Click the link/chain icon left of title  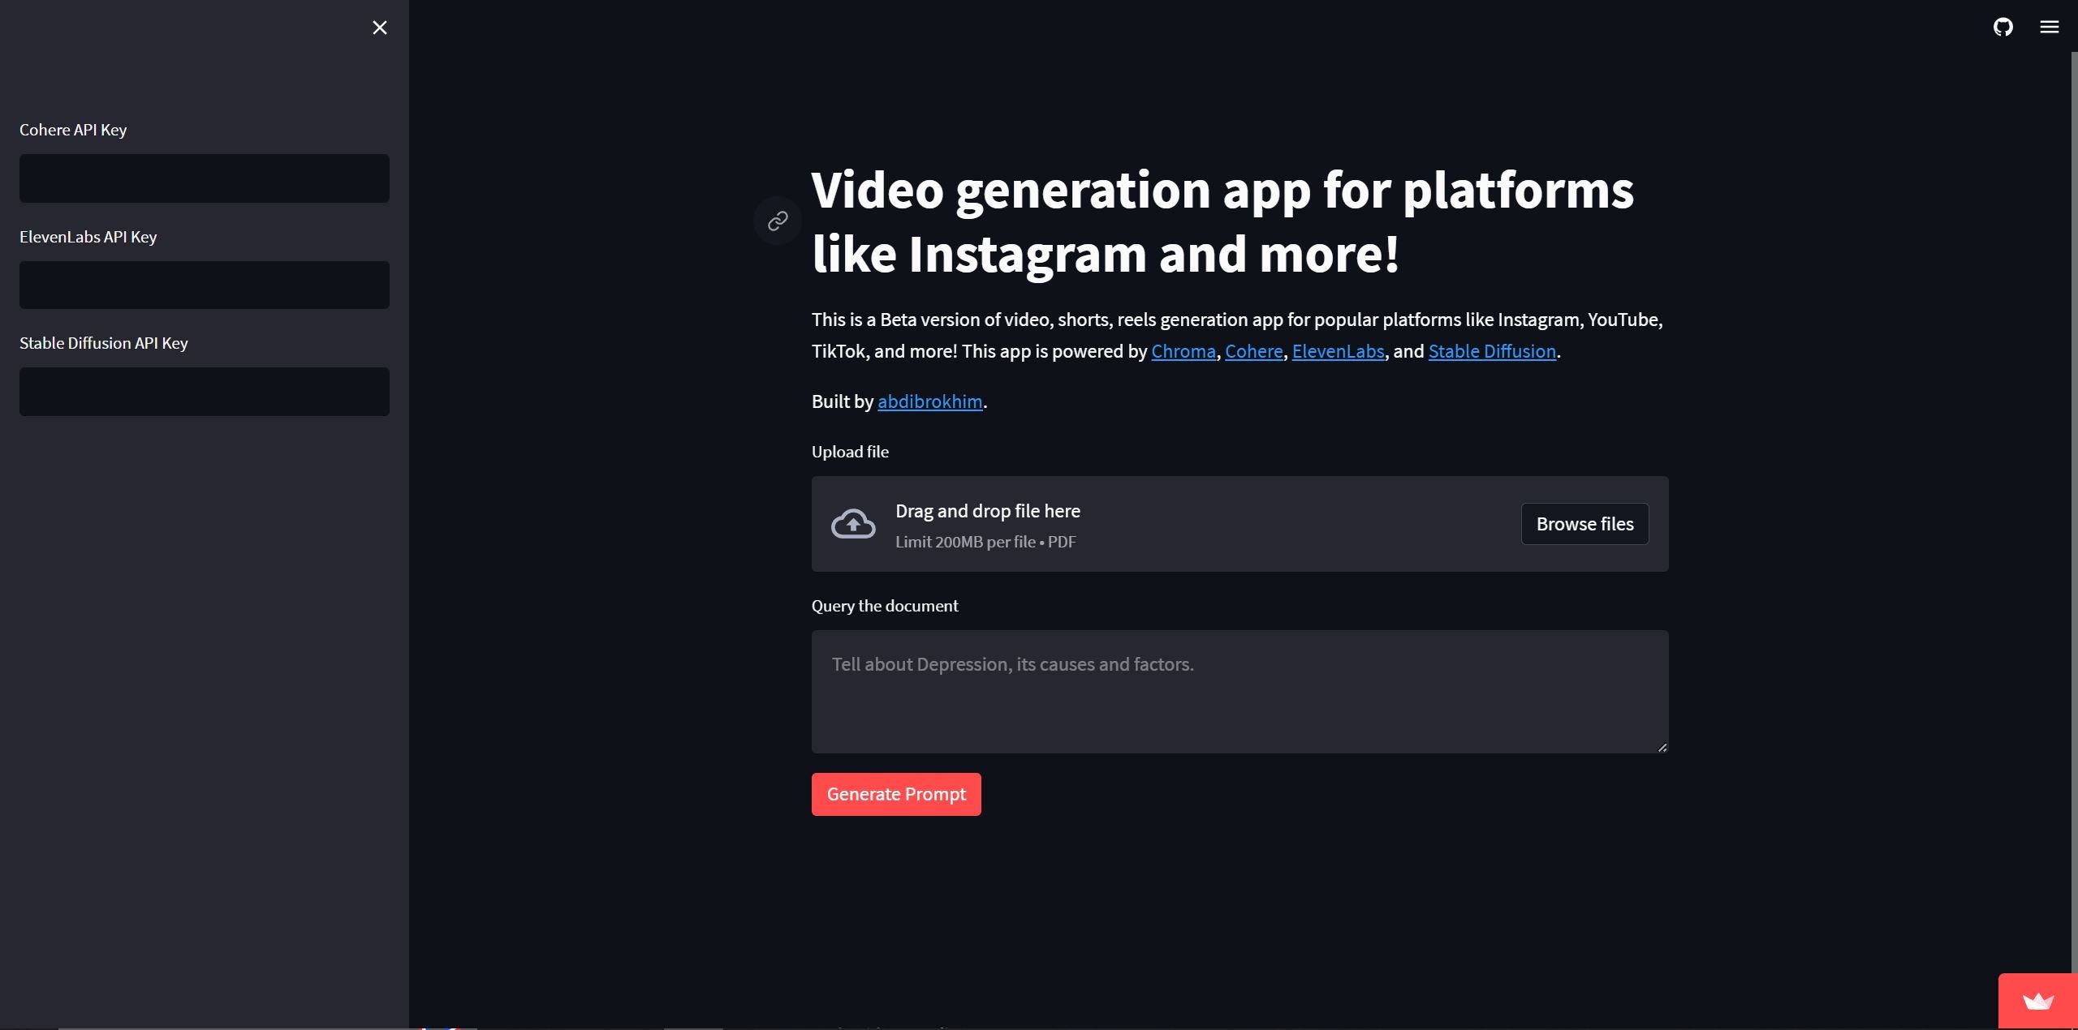pyautogui.click(x=777, y=220)
